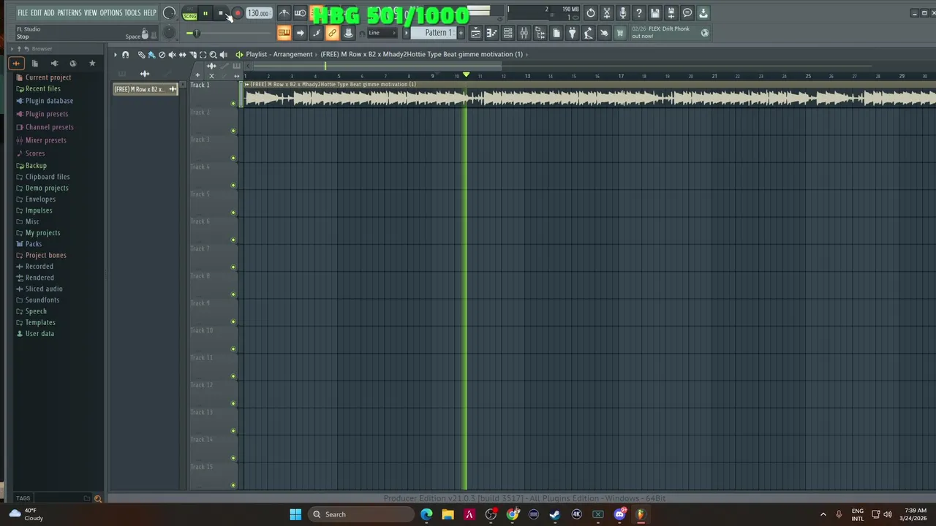
Task: Open playlist options menu arrow
Action: [115, 55]
